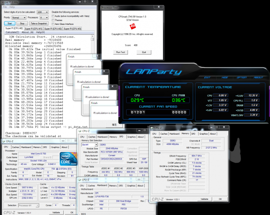Click Quit in Processor Test window
This screenshot has height=215, width=270.
click(144, 52)
